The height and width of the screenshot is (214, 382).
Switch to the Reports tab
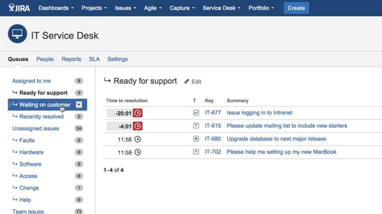(x=71, y=59)
